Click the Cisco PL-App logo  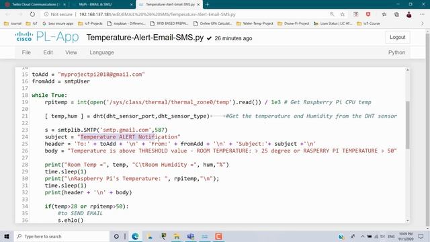tap(47, 37)
